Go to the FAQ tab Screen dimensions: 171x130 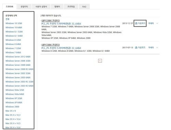(x=84, y=6)
